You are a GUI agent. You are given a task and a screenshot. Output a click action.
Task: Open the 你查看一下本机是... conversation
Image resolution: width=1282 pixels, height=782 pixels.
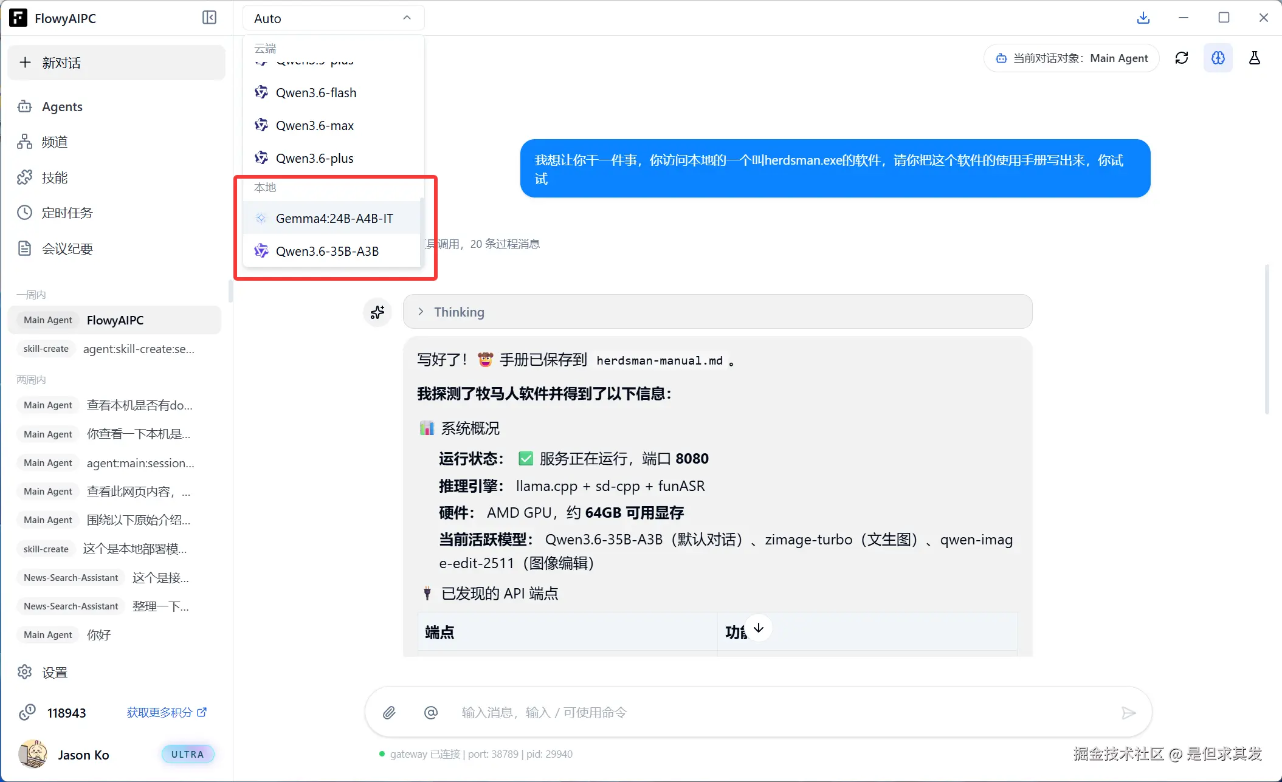tap(115, 434)
